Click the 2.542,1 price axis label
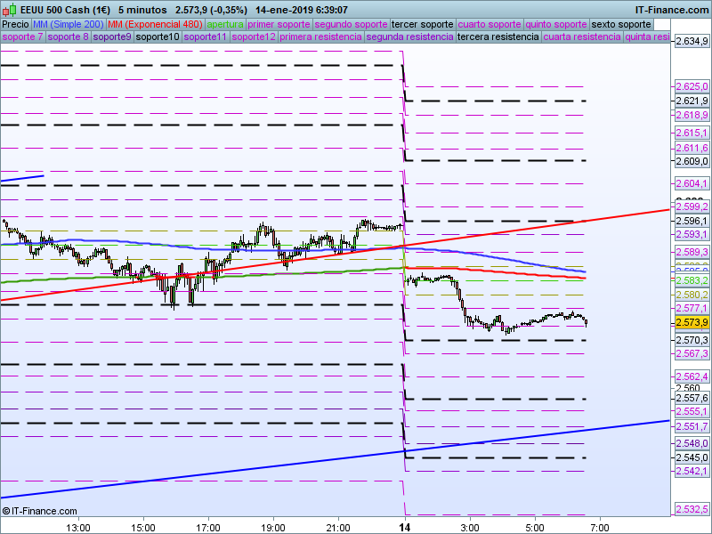The height and width of the screenshot is (534, 712). pos(692,472)
